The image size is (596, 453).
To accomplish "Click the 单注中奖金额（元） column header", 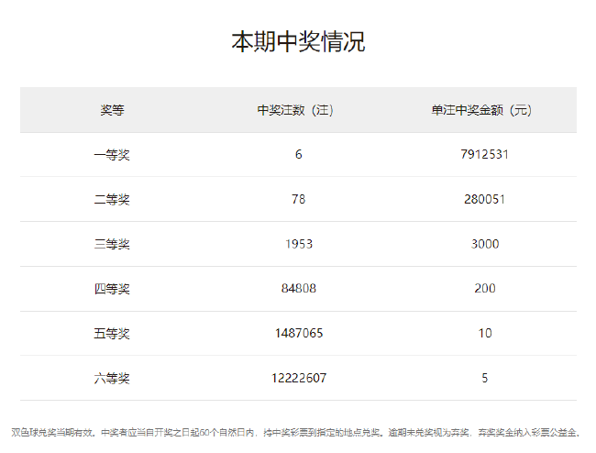I will pos(484,110).
